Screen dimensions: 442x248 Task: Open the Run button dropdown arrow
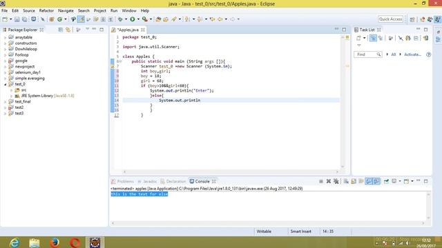[138, 19]
